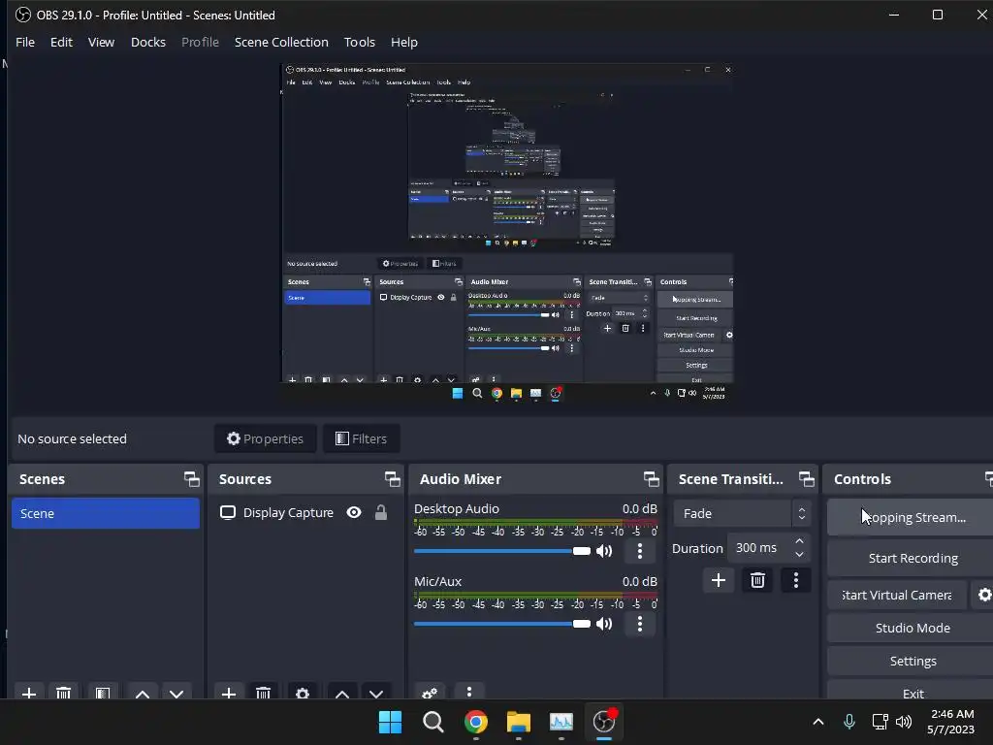Move the source down
The image size is (993, 745).
click(x=376, y=693)
